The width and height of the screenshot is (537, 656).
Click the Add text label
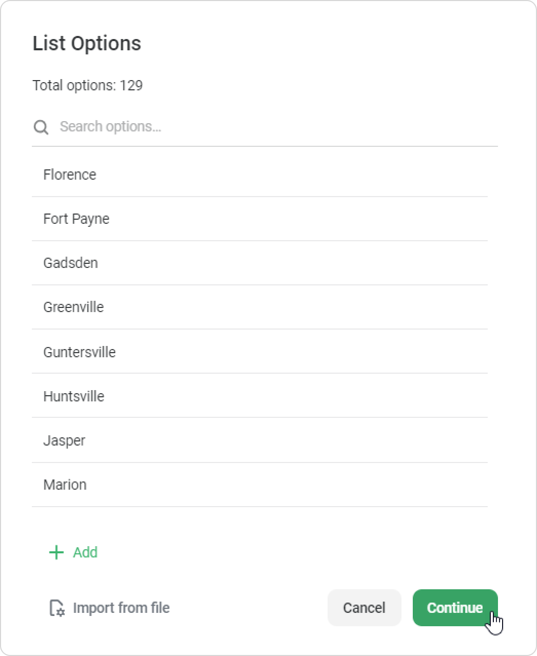tap(85, 552)
